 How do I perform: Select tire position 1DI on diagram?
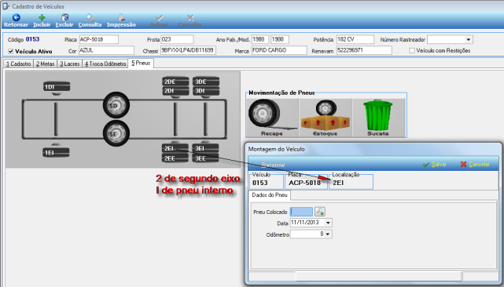point(57,87)
